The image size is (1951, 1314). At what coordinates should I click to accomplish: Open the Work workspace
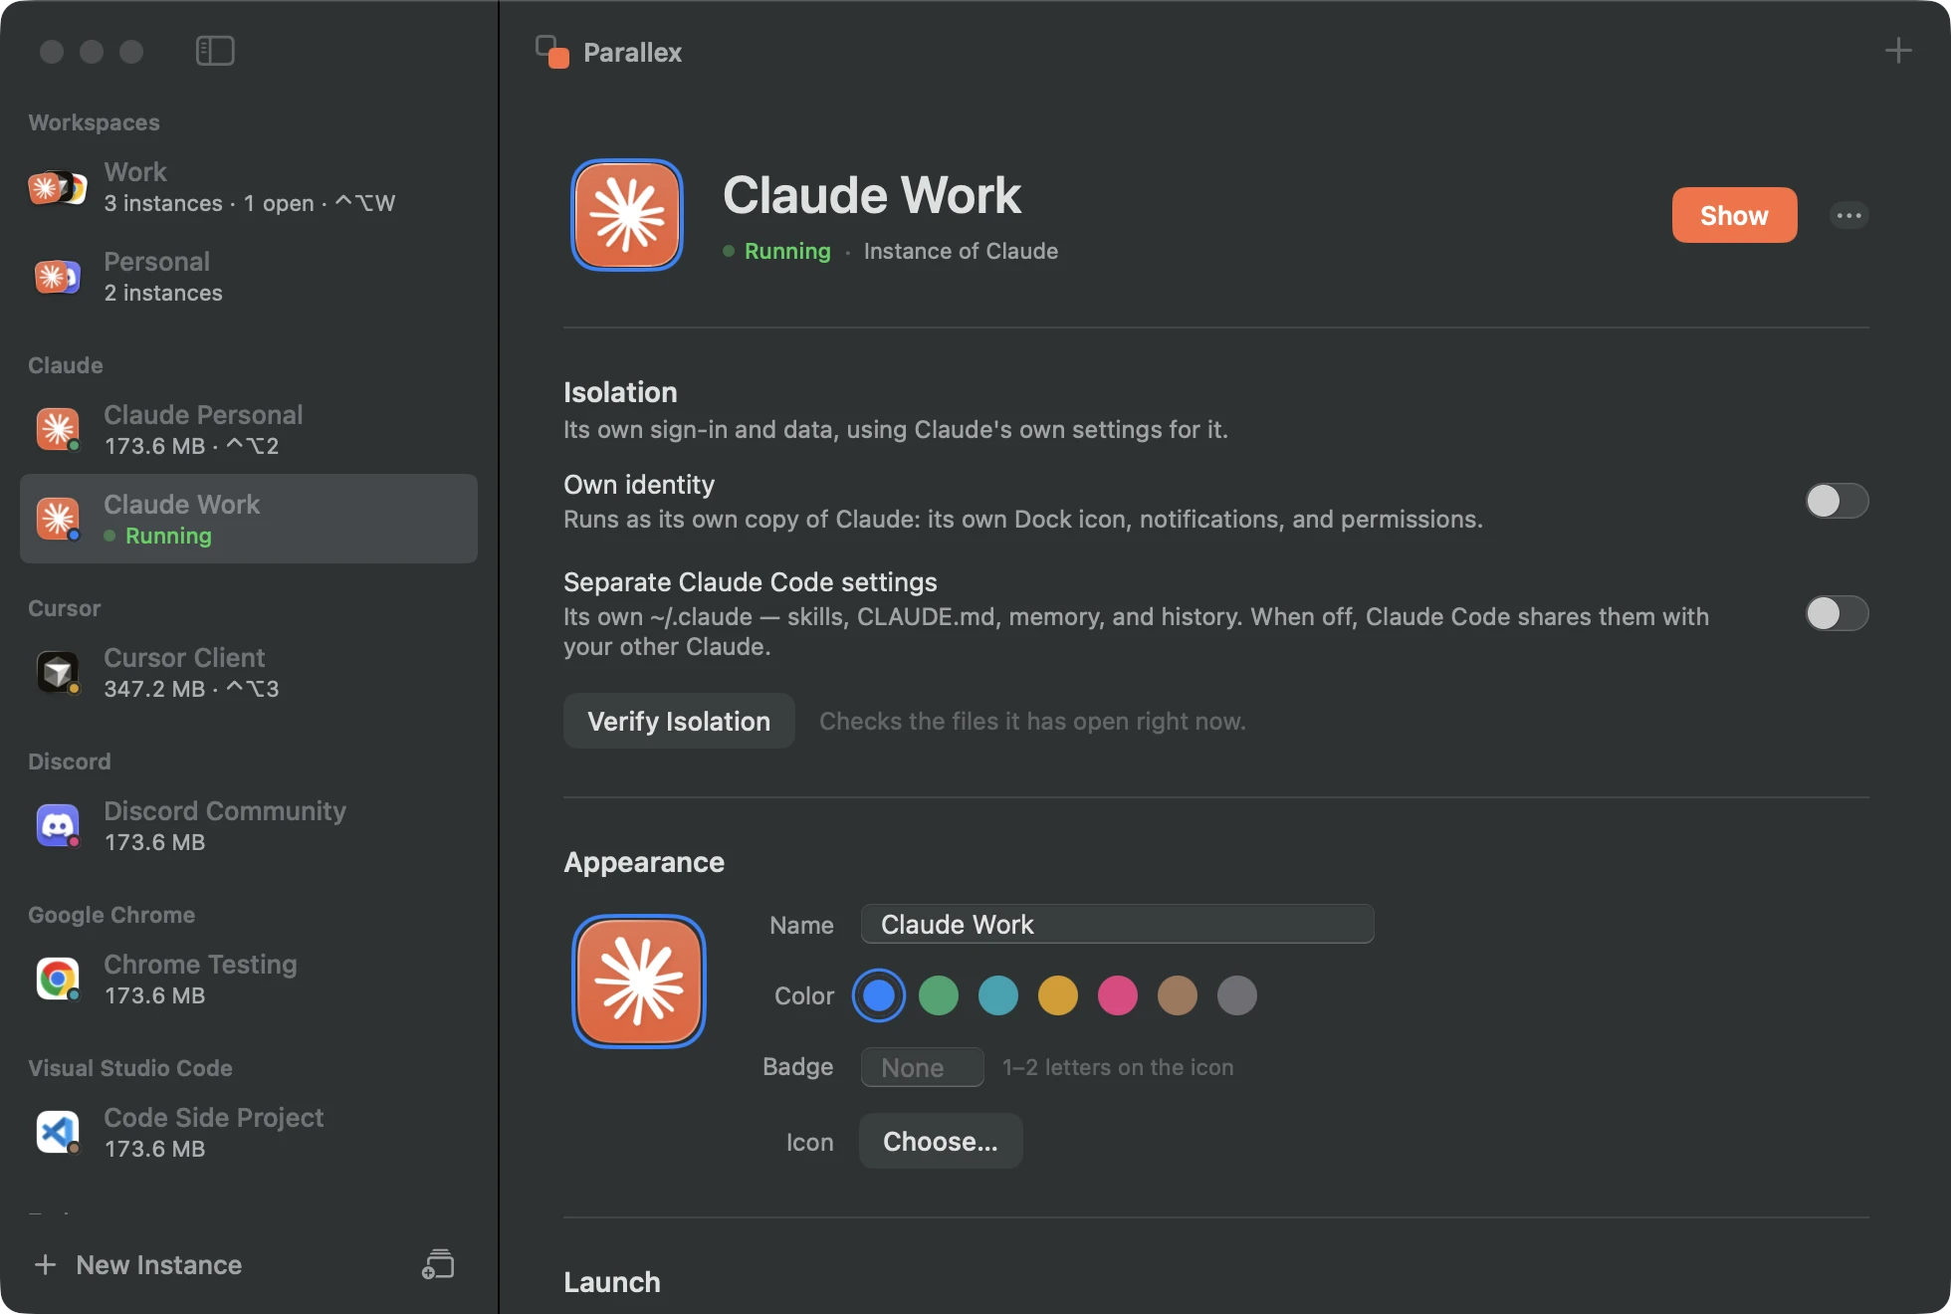pyautogui.click(x=249, y=187)
